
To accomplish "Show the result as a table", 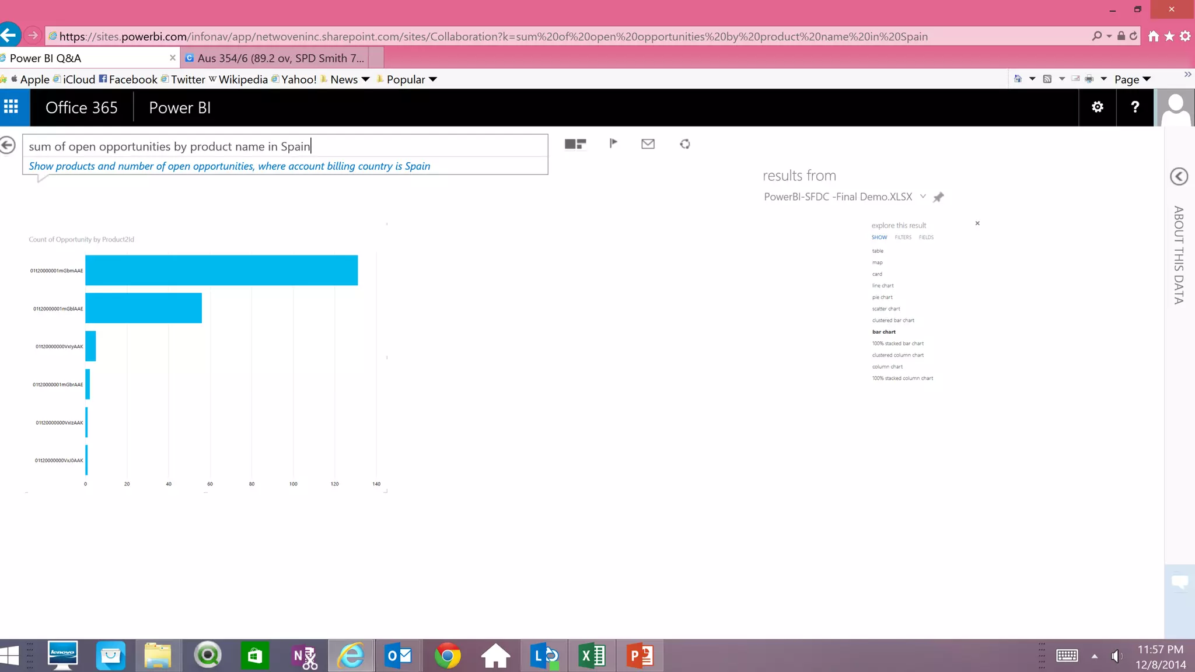I will 878,251.
